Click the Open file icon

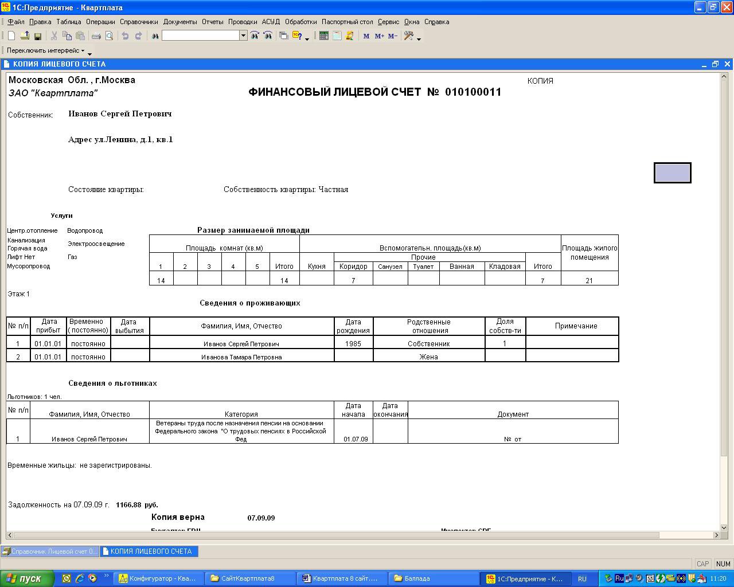25,36
